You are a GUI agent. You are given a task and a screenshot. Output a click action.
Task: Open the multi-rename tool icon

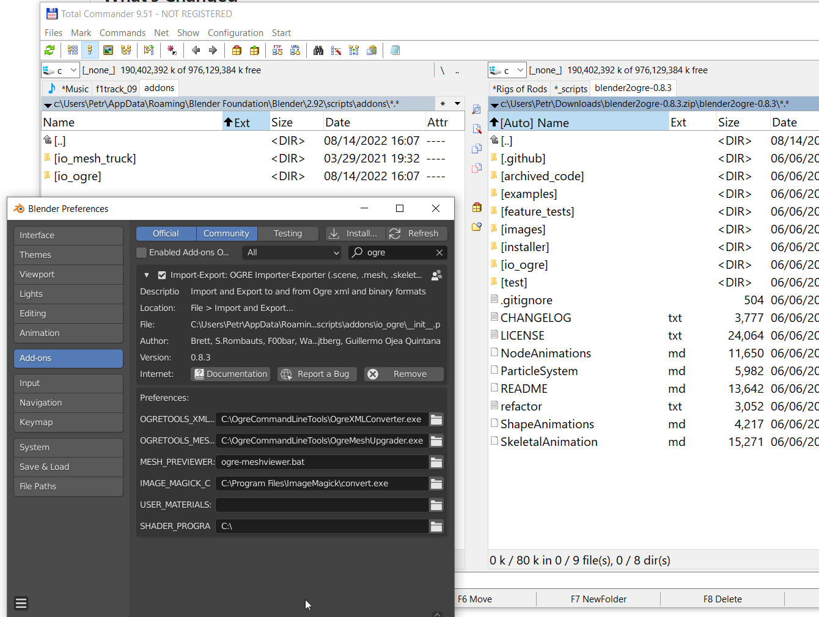(x=336, y=50)
